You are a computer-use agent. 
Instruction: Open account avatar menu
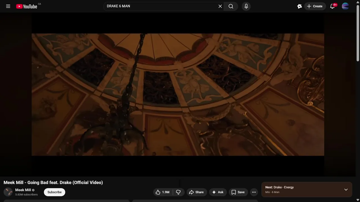(345, 6)
